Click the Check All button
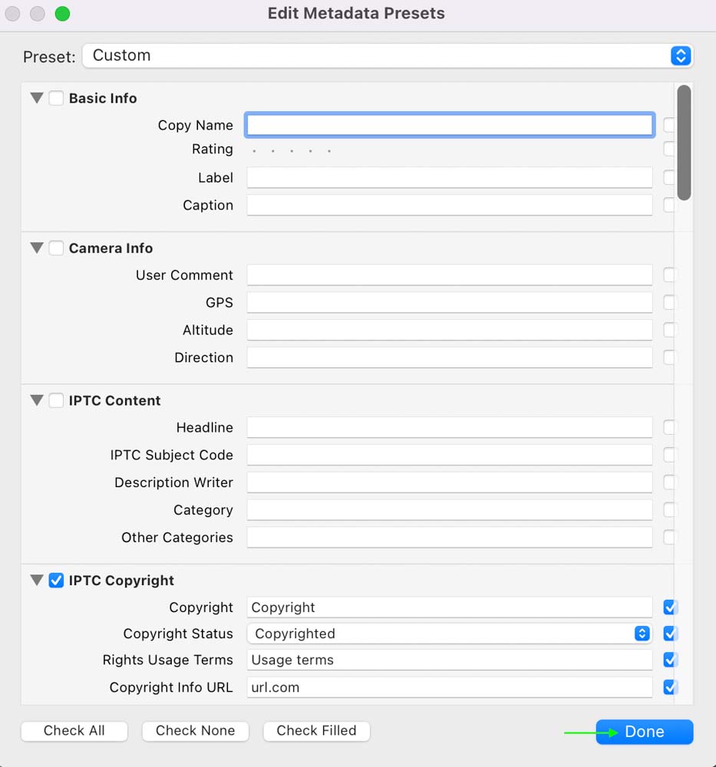The height and width of the screenshot is (767, 716). tap(74, 731)
